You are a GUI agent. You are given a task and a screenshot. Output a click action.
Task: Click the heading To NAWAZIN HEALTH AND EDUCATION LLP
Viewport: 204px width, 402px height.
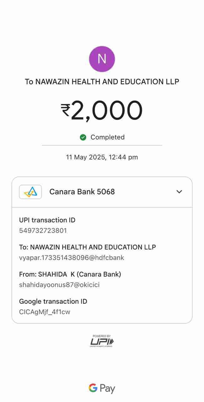[x=102, y=82]
